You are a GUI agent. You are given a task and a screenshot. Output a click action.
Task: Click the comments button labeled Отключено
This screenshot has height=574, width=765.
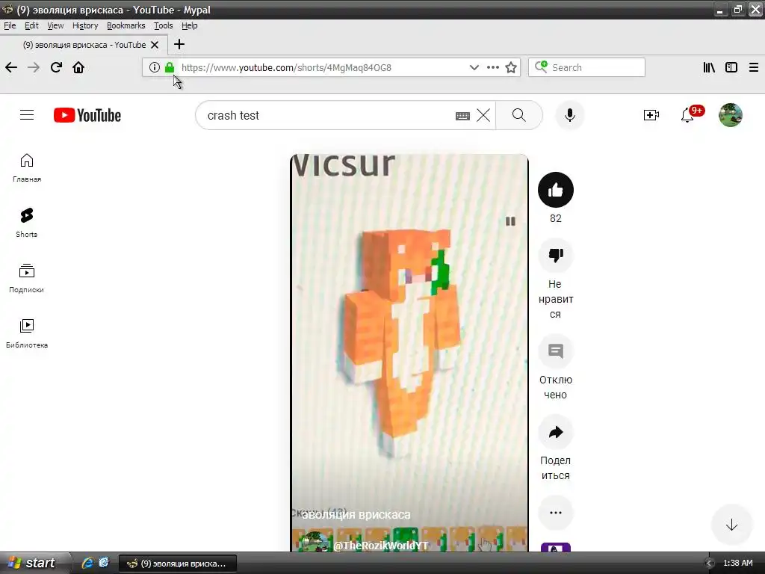tap(556, 351)
